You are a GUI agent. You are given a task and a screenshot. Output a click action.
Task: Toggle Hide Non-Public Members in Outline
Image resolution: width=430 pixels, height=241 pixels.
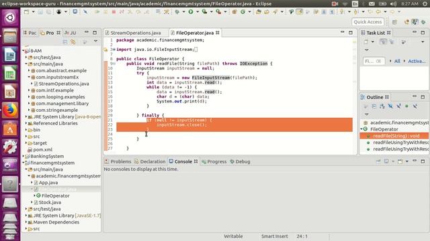pos(406,106)
